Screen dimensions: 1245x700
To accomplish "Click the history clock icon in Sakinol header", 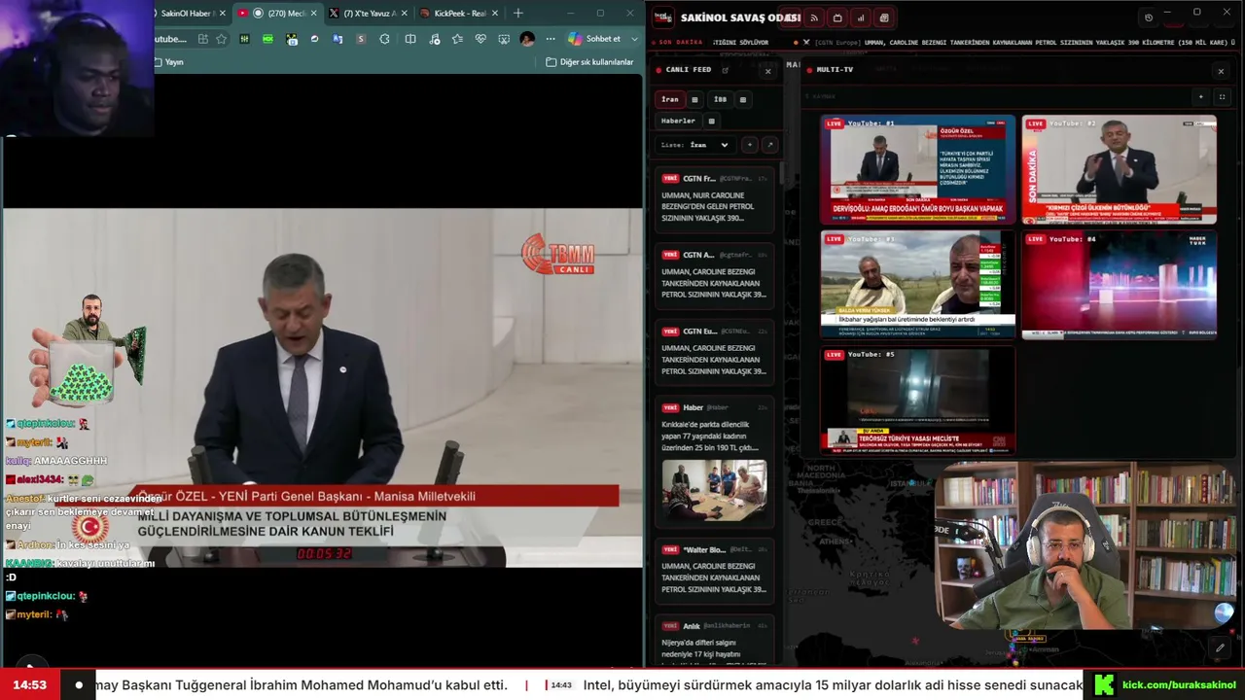I will [1149, 17].
